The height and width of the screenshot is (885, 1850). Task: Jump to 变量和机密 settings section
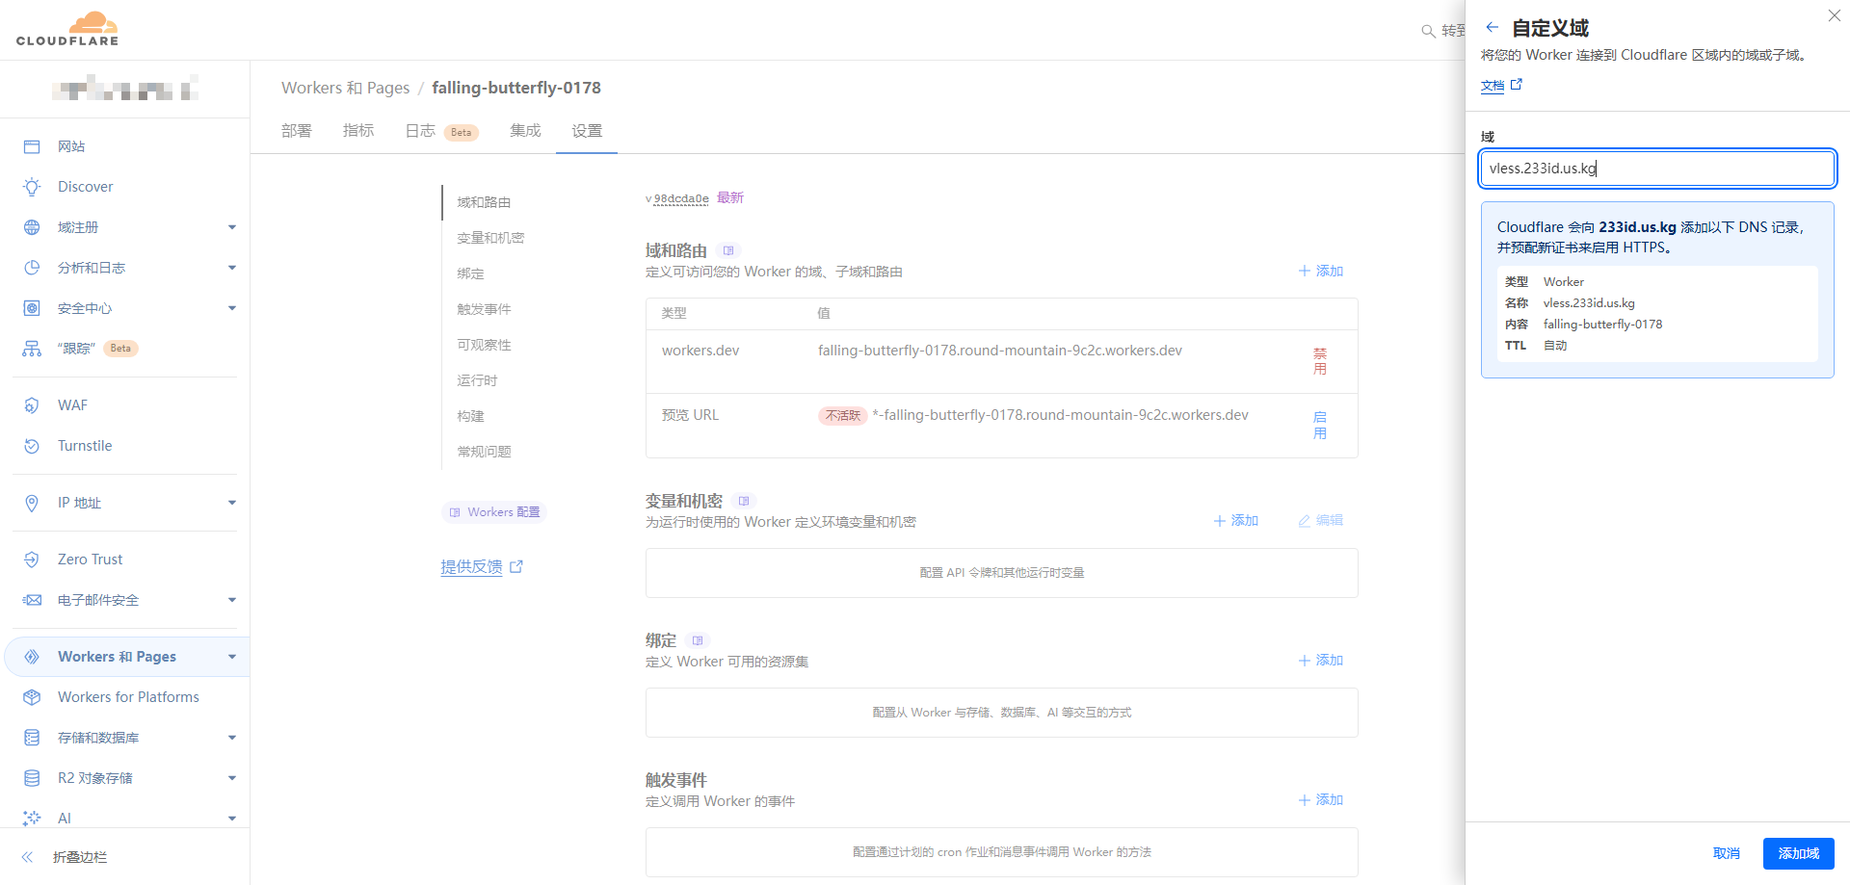tap(490, 238)
